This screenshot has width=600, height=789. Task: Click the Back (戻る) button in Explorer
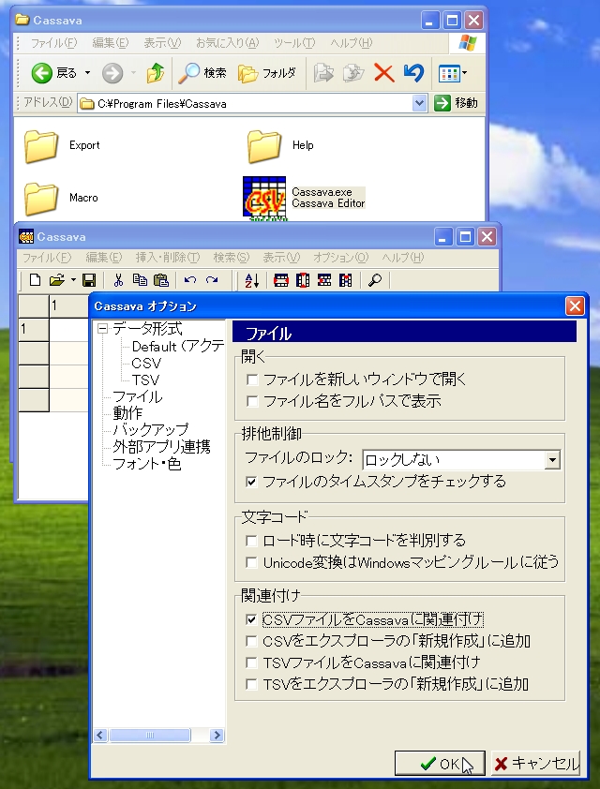[x=53, y=73]
